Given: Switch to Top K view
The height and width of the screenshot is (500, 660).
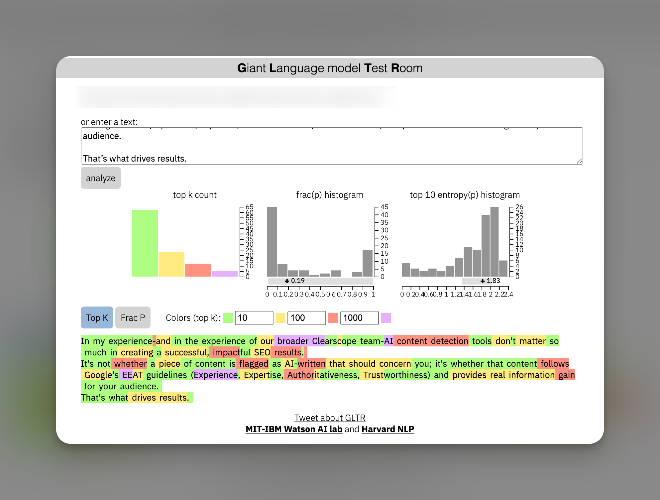Looking at the screenshot, I should coord(97,318).
